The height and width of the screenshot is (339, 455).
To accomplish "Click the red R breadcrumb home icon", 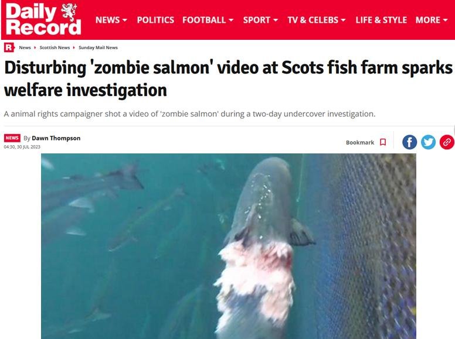I will [9, 47].
